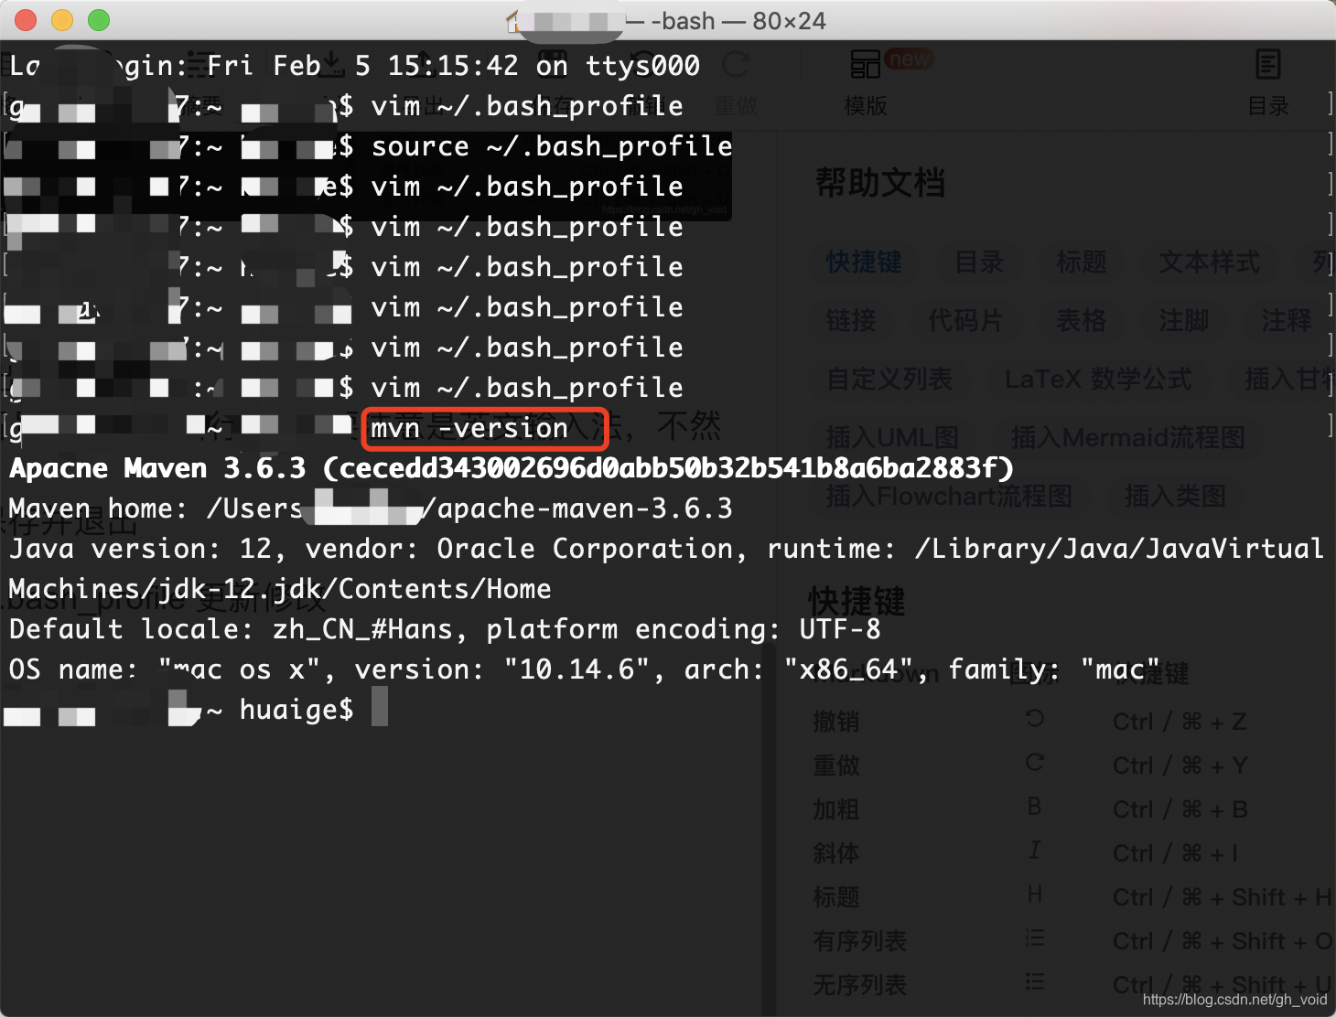The image size is (1336, 1017).
Task: Click the 加粗 bold B icon in shortcuts
Action: [x=1035, y=807]
